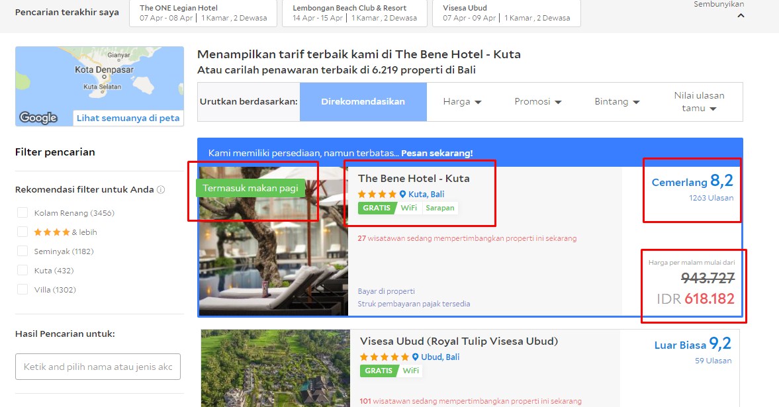Screen dimensions: 779x407
Task: Click the location pin next to Kuta, Bali
Action: pyautogui.click(x=402, y=195)
